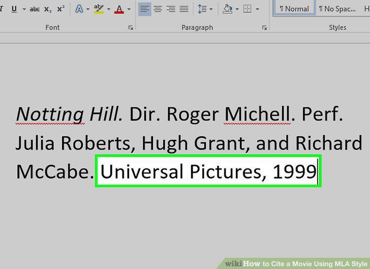Click the text Universal Pictures
The height and width of the screenshot is (269, 370).
click(181, 172)
